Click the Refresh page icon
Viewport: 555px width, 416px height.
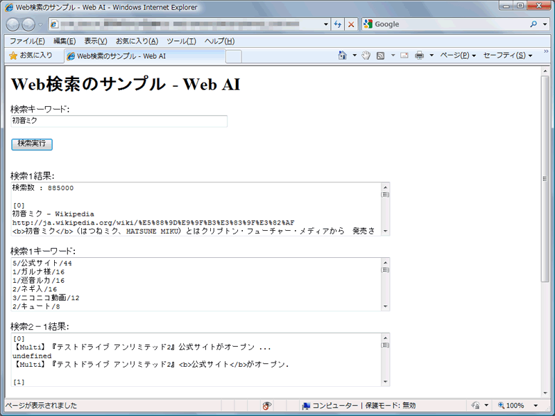pos(338,24)
